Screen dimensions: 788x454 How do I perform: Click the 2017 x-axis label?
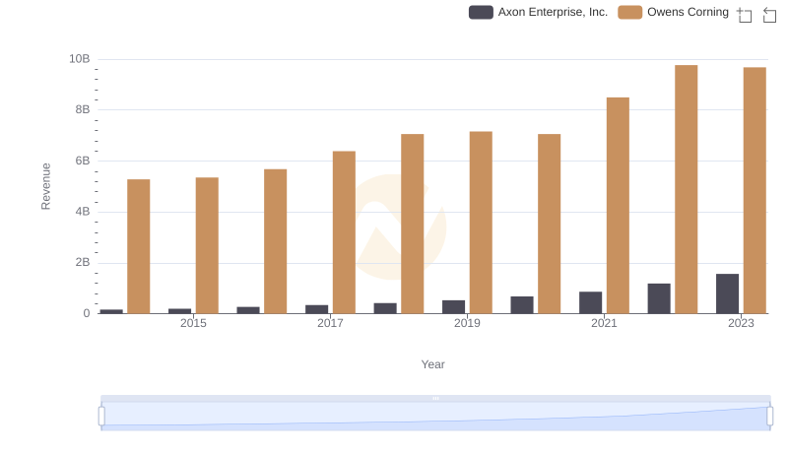330,323
